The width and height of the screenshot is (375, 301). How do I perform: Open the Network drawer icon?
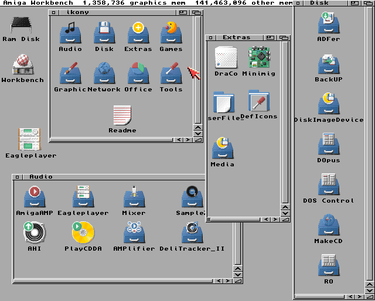(104, 73)
